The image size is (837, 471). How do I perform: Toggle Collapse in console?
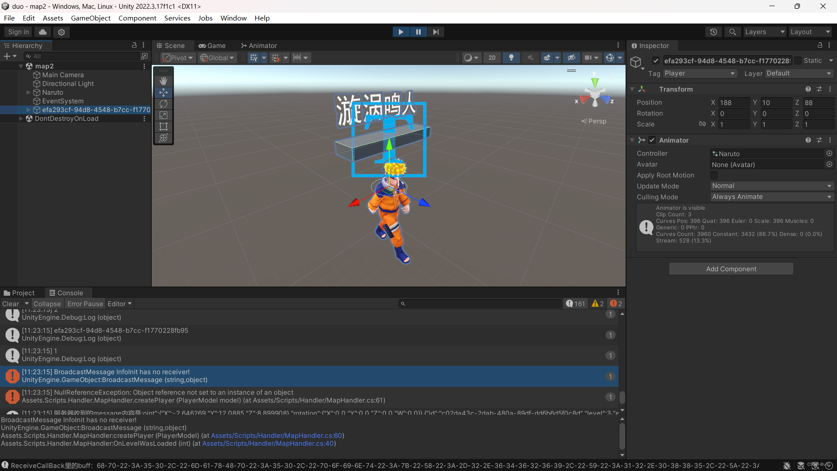[47, 304]
